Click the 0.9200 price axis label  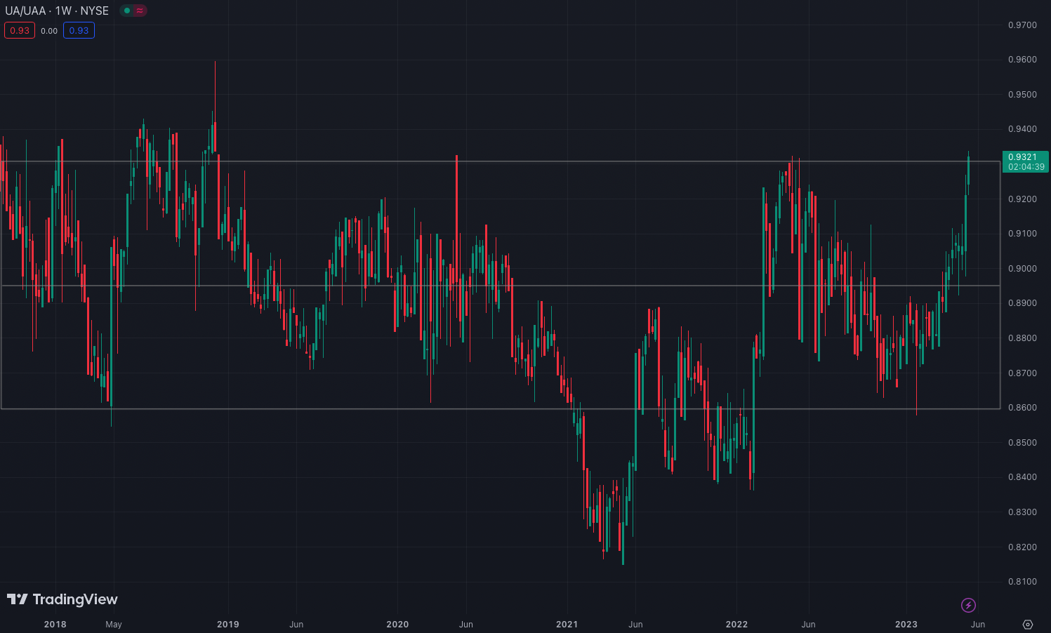pyautogui.click(x=1022, y=199)
